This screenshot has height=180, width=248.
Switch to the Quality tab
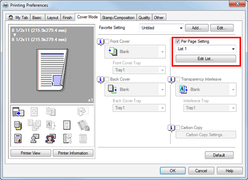(144, 17)
